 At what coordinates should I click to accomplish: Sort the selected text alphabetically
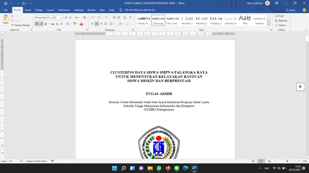pos(125,17)
